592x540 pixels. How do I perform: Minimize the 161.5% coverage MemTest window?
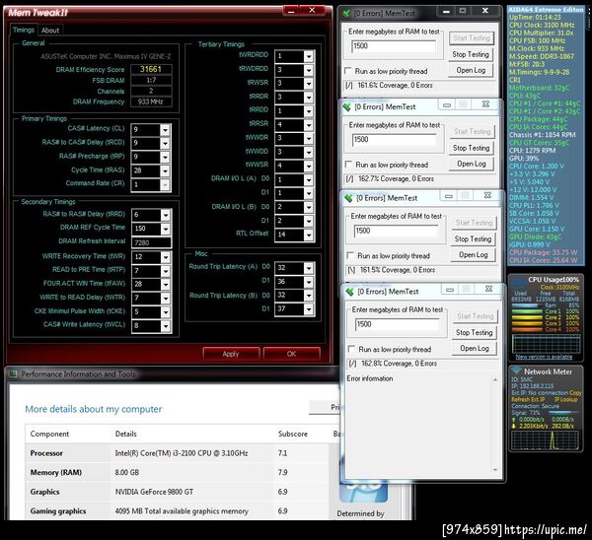[x=449, y=196]
